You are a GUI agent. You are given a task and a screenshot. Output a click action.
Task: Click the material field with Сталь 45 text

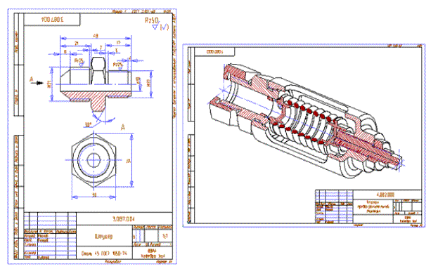pos(104,253)
